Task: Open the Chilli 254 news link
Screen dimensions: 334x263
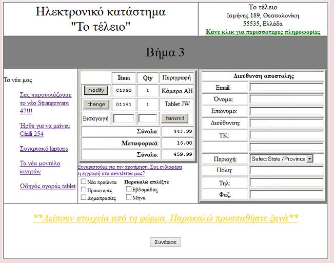Action: click(45, 130)
